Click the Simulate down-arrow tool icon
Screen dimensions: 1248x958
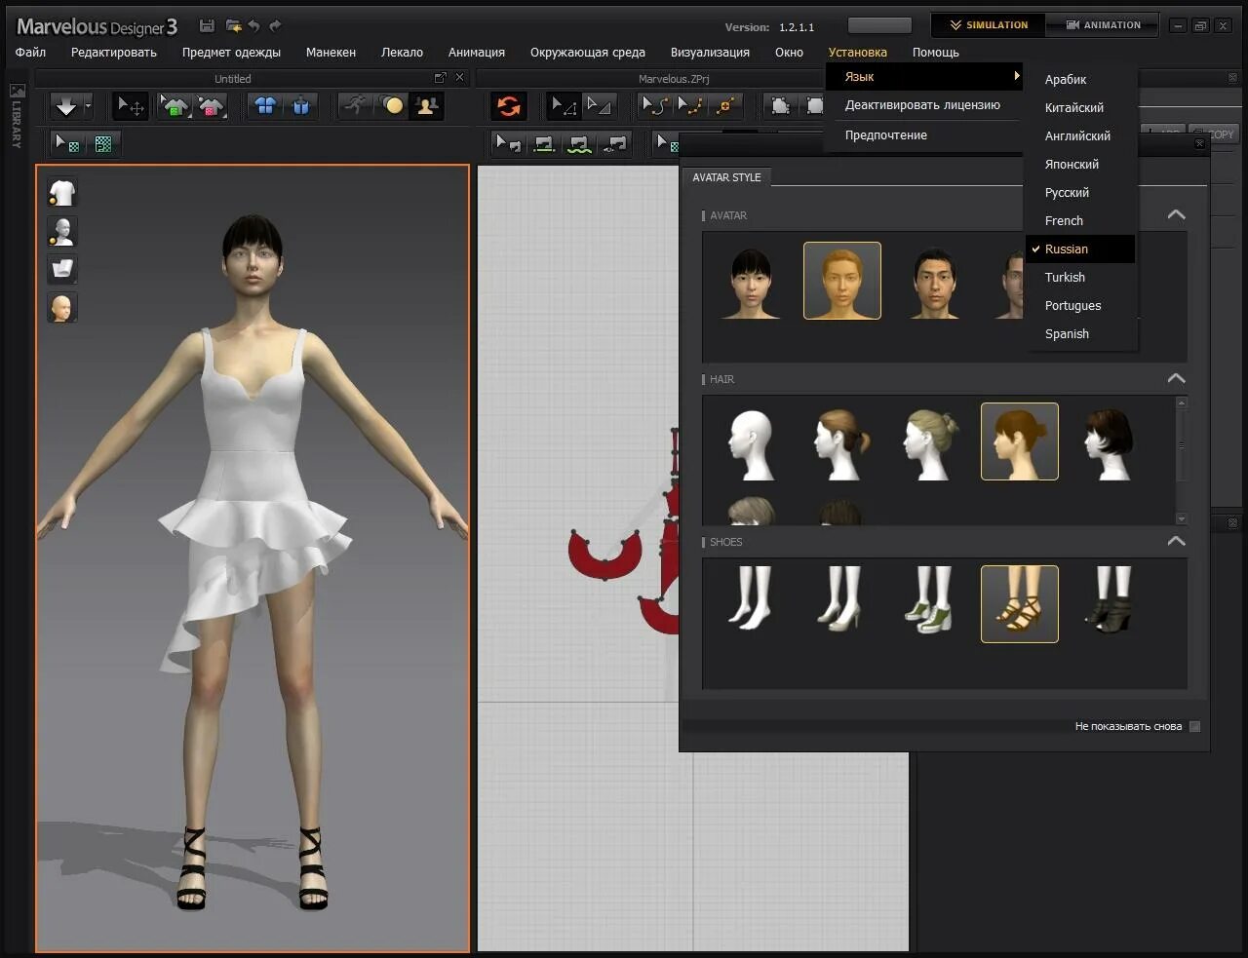[x=65, y=105]
